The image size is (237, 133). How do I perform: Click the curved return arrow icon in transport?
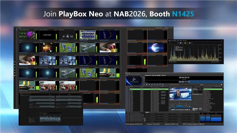(160, 85)
